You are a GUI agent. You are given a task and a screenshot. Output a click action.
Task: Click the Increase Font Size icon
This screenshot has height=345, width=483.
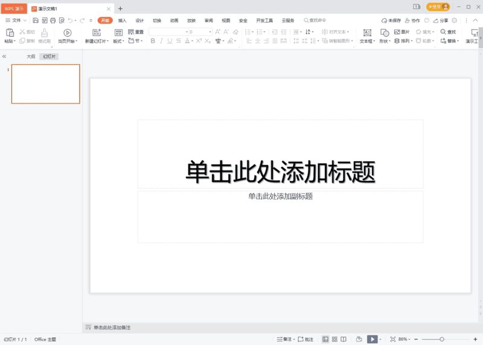pos(218,32)
